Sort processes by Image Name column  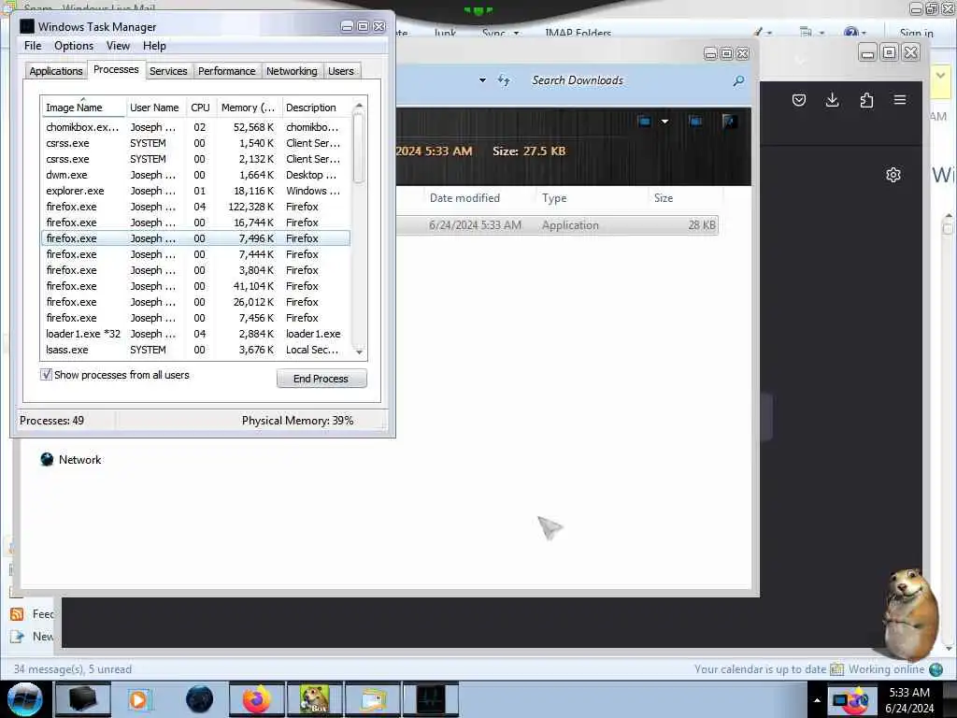83,108
